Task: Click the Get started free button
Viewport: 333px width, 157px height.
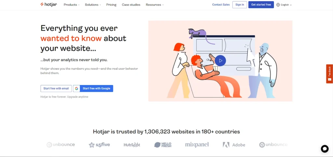Action: [261, 5]
